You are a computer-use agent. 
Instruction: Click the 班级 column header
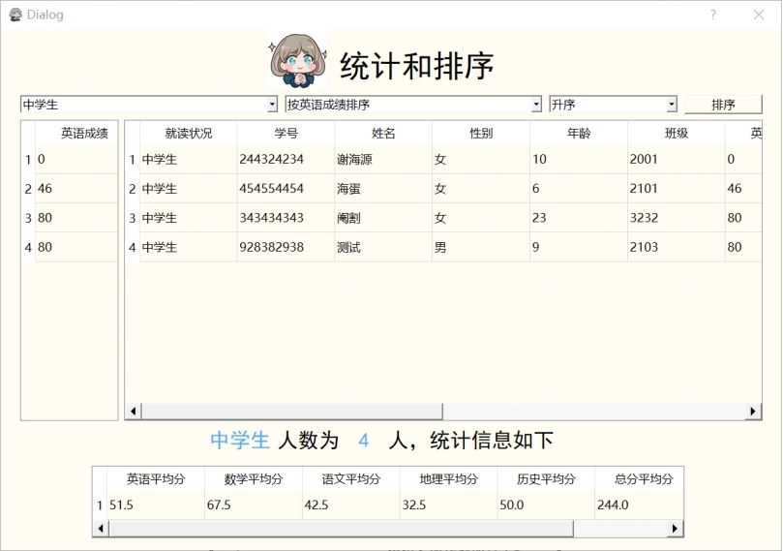click(x=677, y=133)
